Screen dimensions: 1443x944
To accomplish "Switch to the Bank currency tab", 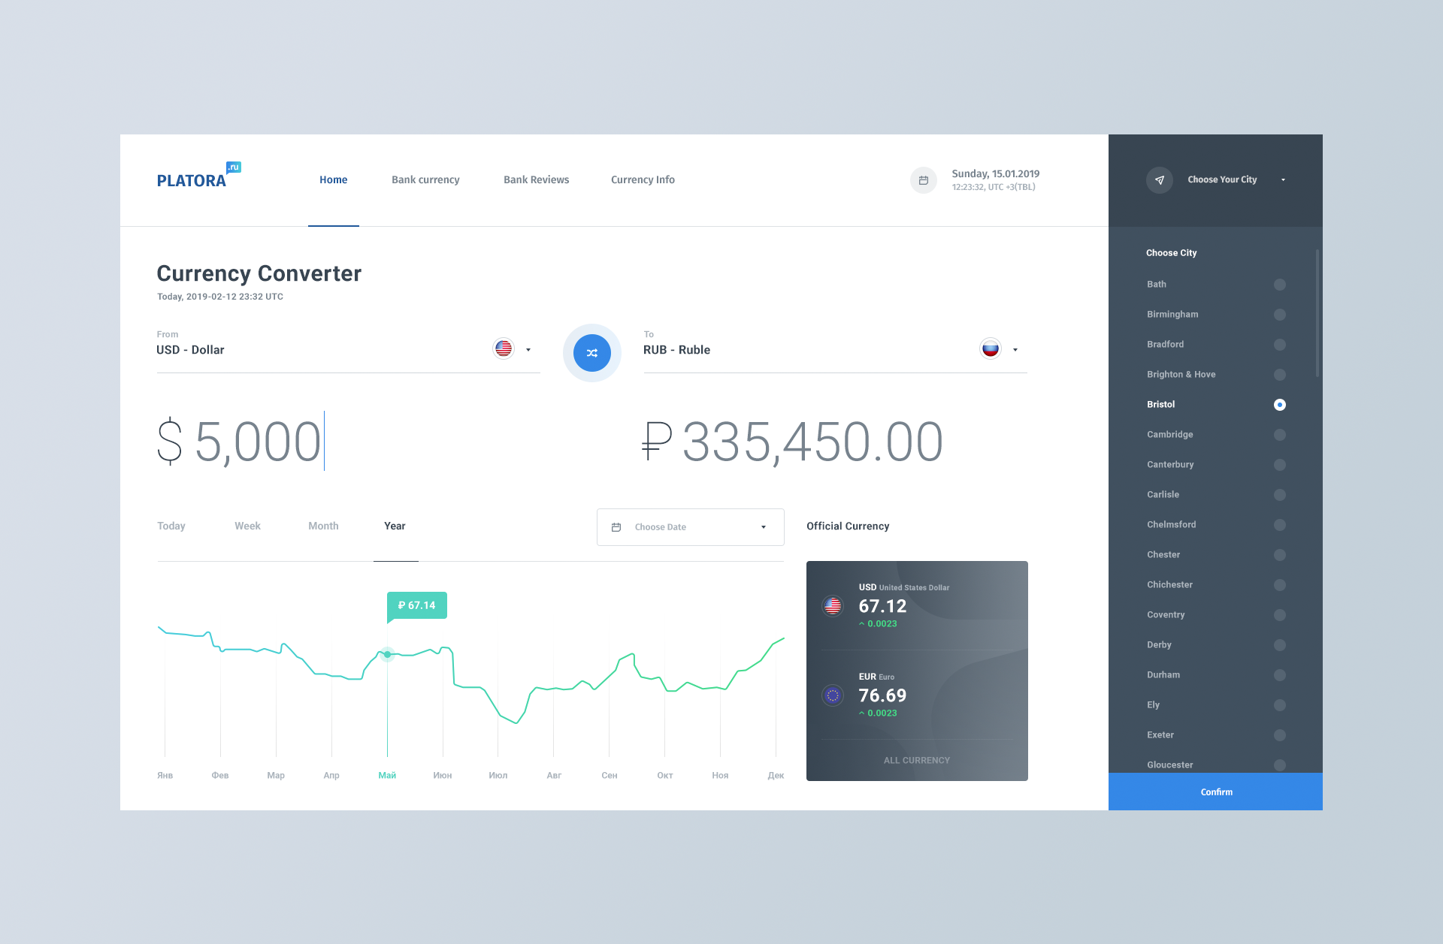I will pos(425,179).
